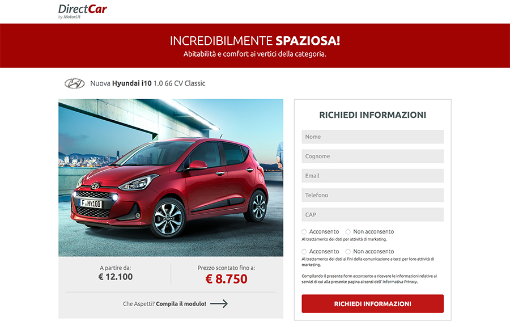Select Non acconsento for third-party communication

point(348,252)
